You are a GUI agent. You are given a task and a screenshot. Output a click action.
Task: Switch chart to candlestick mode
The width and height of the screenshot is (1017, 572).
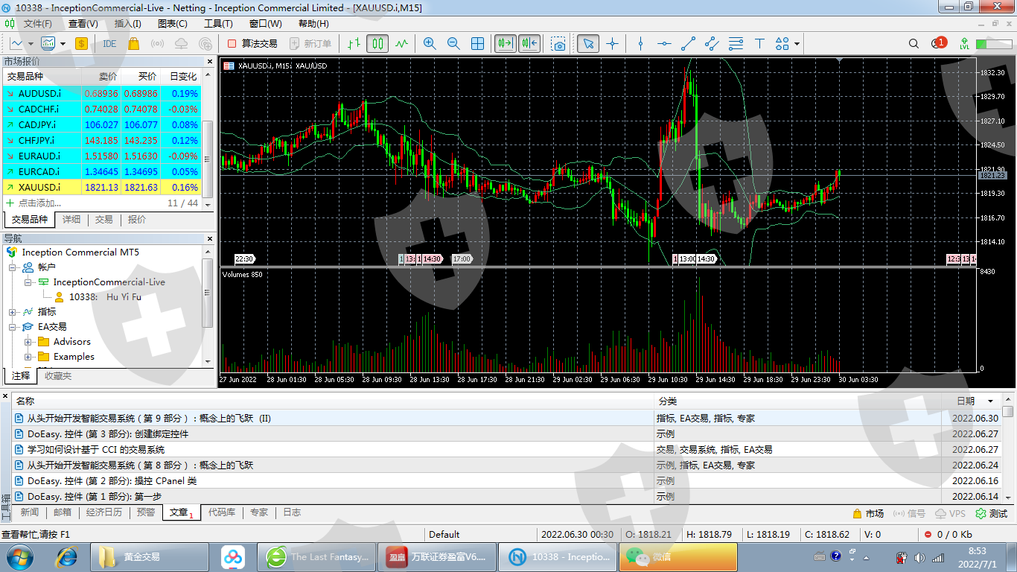[x=377, y=43]
